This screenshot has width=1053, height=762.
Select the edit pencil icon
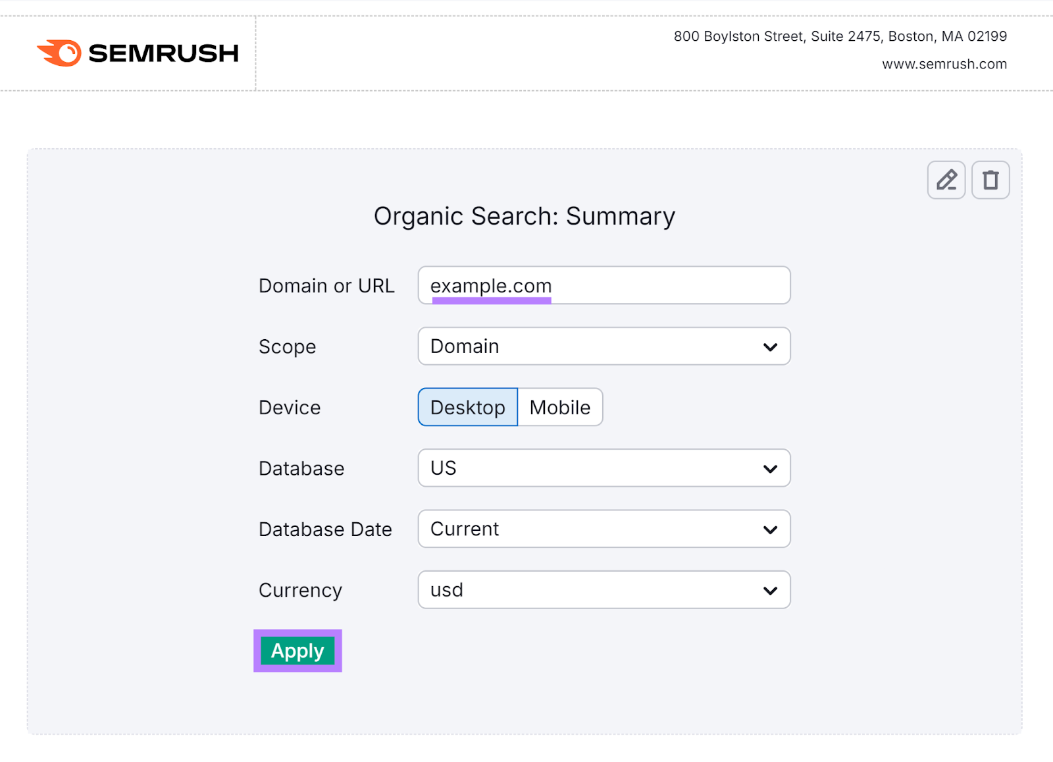point(946,180)
